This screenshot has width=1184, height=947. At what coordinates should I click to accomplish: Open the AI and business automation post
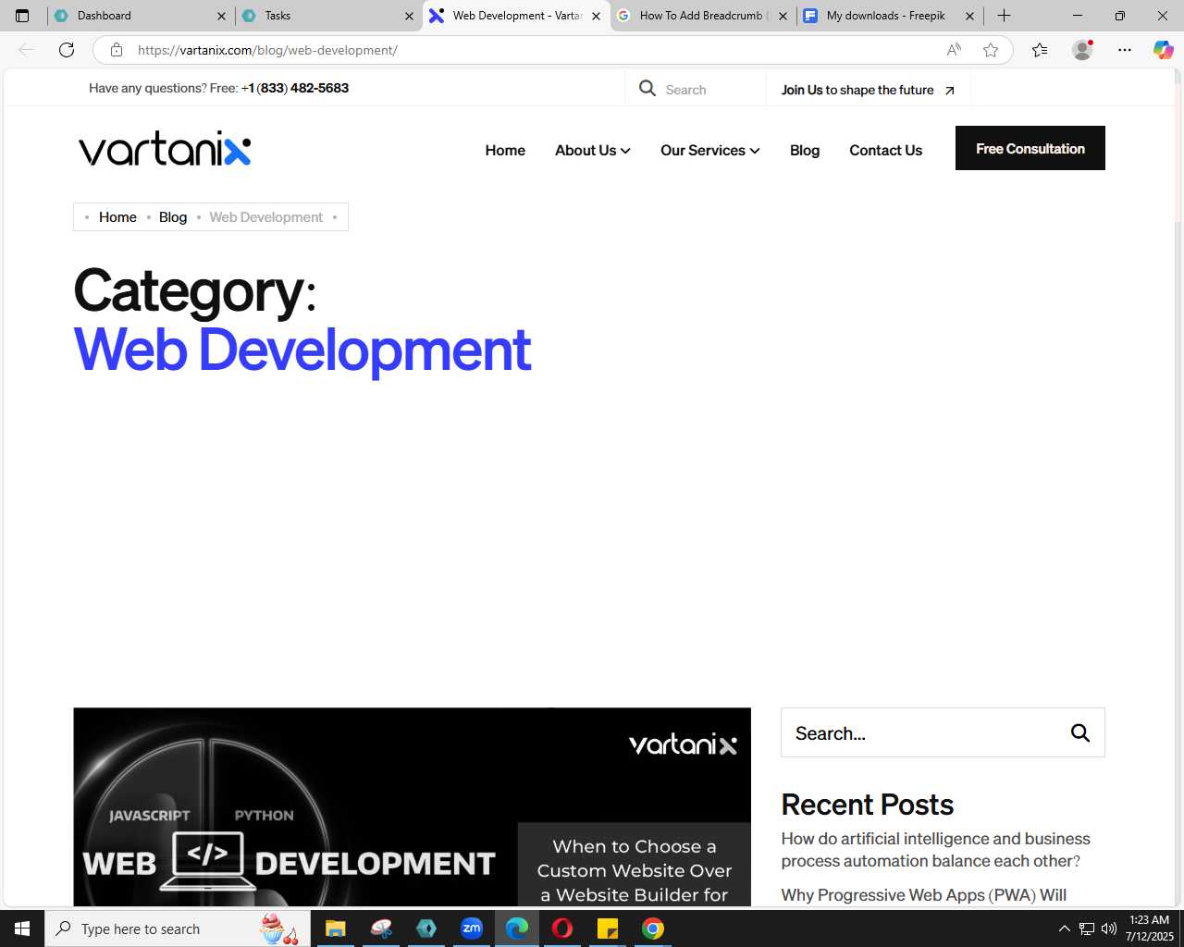(x=935, y=850)
